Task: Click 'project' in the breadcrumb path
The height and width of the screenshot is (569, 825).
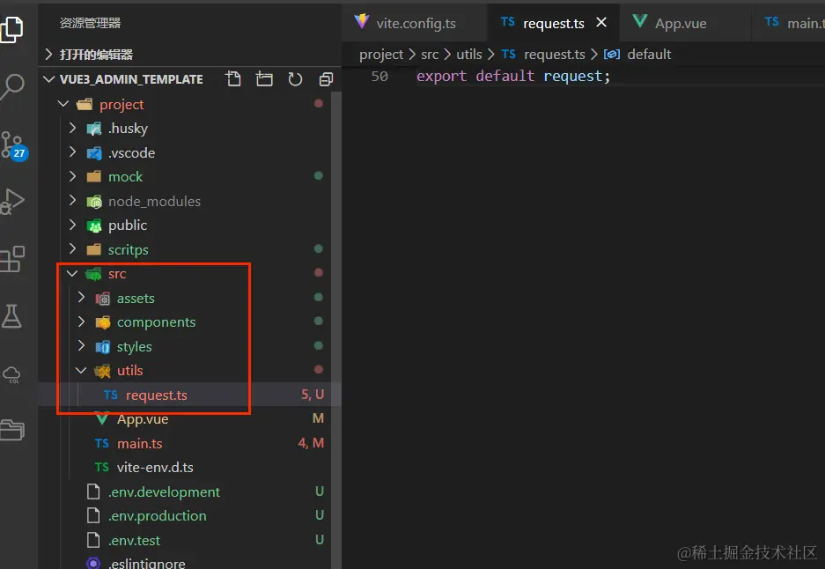Action: coord(381,55)
